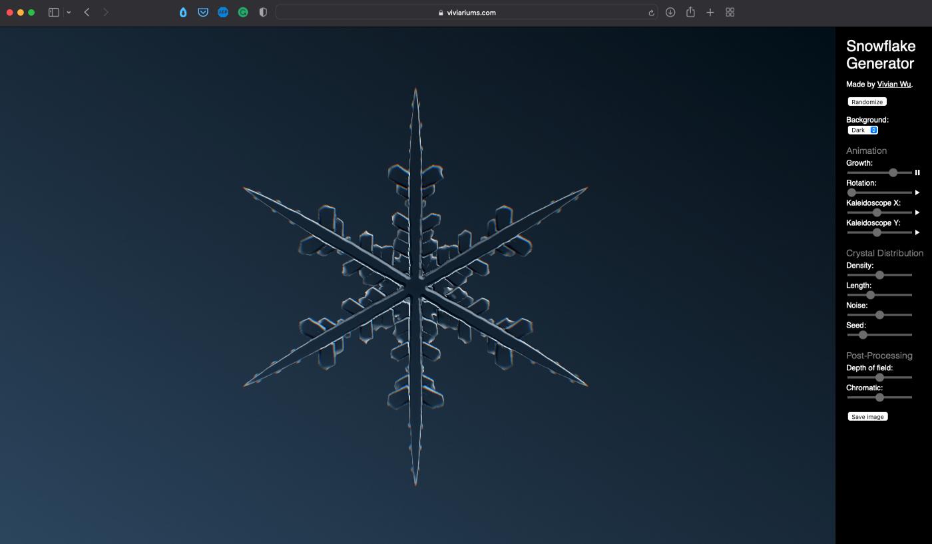The width and height of the screenshot is (932, 544).
Task: Play the Kaleidoscope X animation
Action: pos(917,212)
